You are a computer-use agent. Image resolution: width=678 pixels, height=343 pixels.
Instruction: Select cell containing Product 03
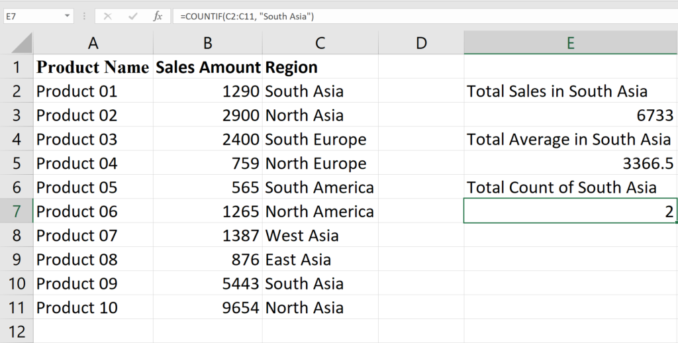tap(93, 139)
